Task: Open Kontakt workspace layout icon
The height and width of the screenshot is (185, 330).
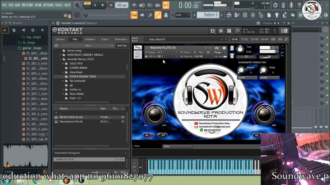Action: tap(229, 31)
